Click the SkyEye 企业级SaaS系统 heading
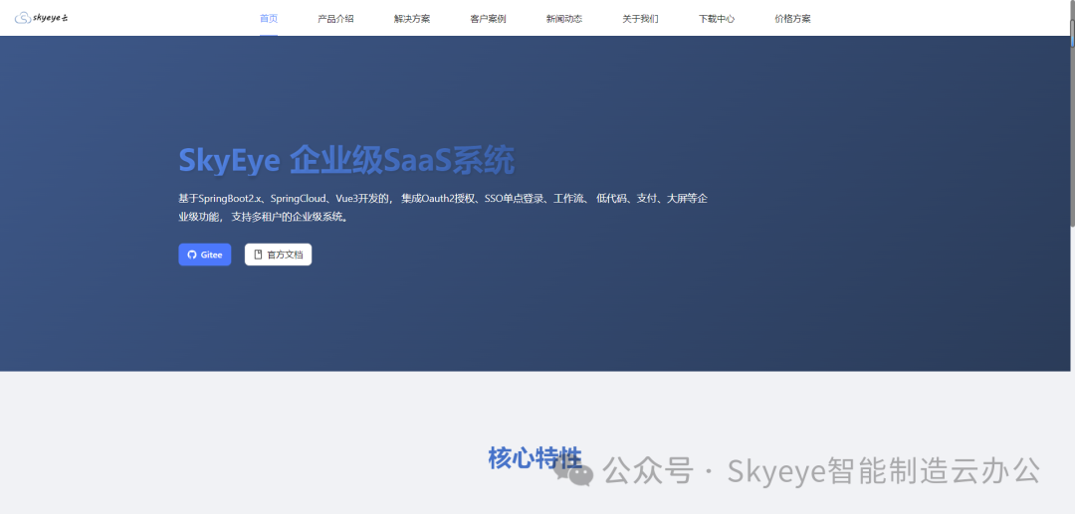 (x=346, y=161)
